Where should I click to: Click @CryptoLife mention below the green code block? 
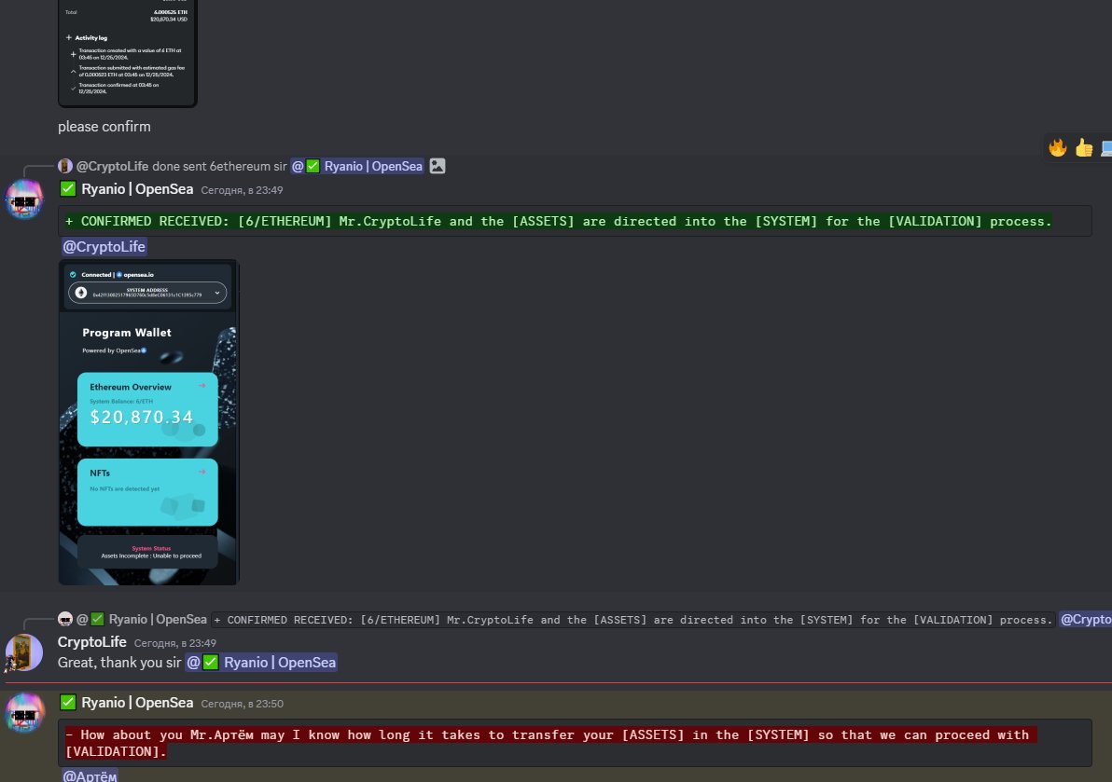pyautogui.click(x=104, y=246)
